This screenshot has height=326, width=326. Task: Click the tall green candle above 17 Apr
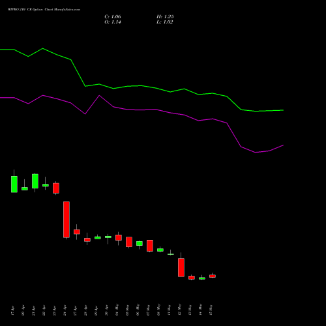click(x=14, y=184)
